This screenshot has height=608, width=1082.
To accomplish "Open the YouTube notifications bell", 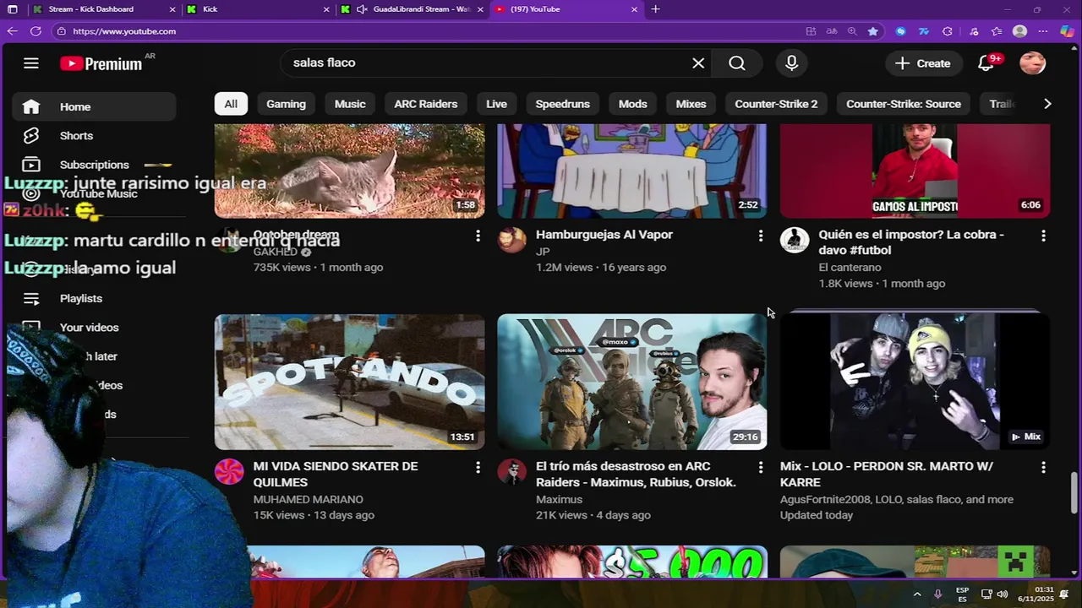I will coord(986,63).
